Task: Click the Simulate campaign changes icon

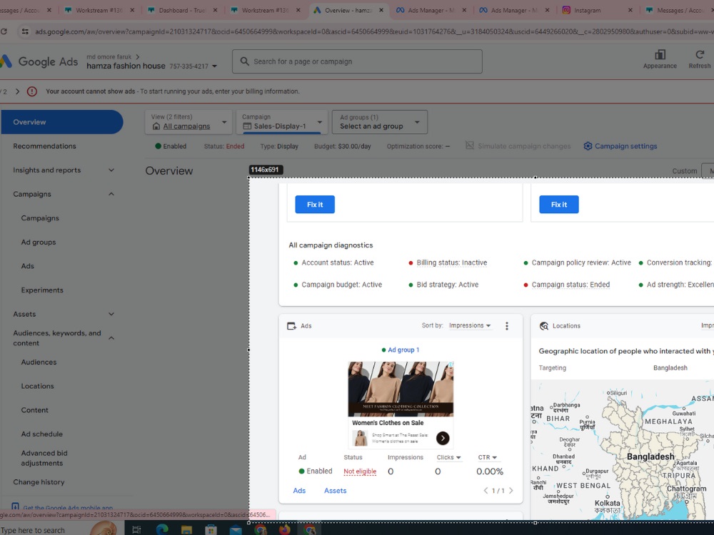Action: coord(470,146)
